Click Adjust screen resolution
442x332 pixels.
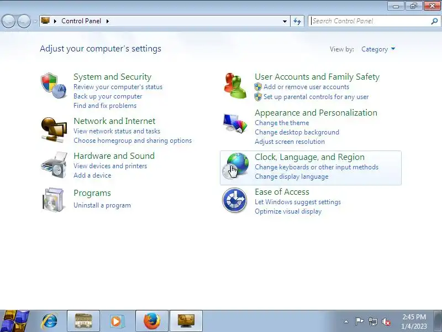point(290,142)
